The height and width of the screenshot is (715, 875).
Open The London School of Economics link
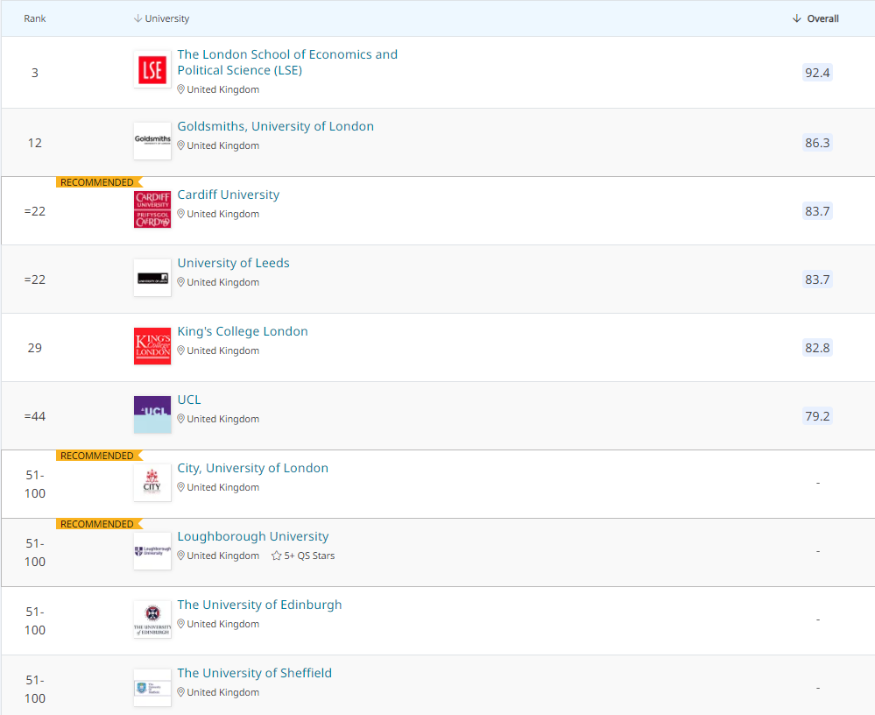click(x=287, y=62)
